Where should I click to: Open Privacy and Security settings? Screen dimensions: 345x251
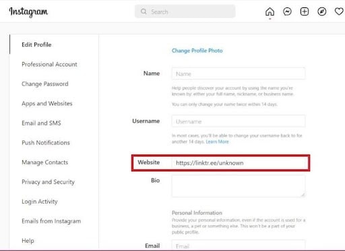click(48, 182)
